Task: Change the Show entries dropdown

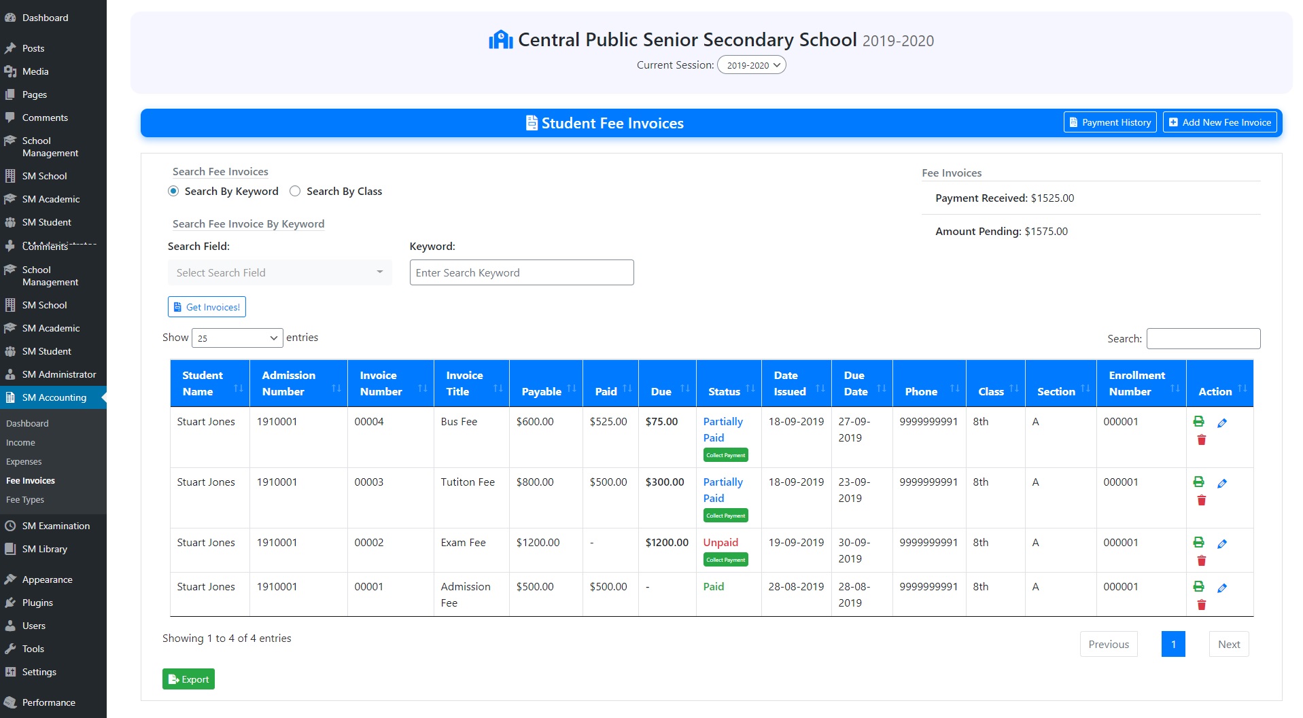Action: pos(237,338)
